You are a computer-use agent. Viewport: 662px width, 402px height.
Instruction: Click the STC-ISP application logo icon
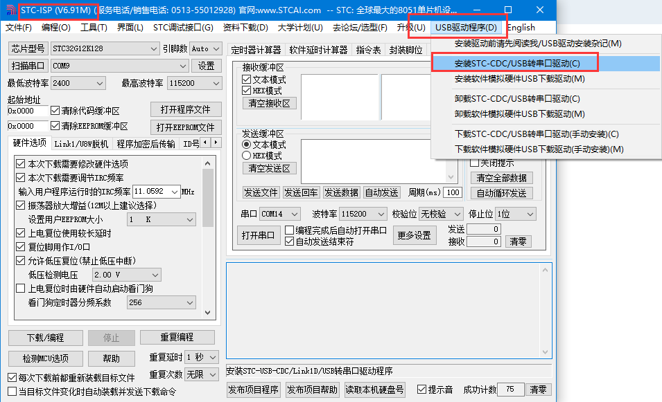(11, 10)
